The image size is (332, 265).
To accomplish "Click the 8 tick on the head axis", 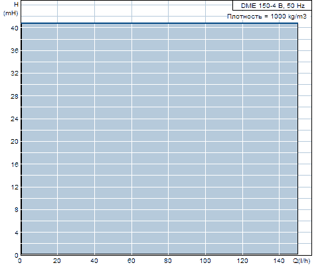I will click(17, 210).
